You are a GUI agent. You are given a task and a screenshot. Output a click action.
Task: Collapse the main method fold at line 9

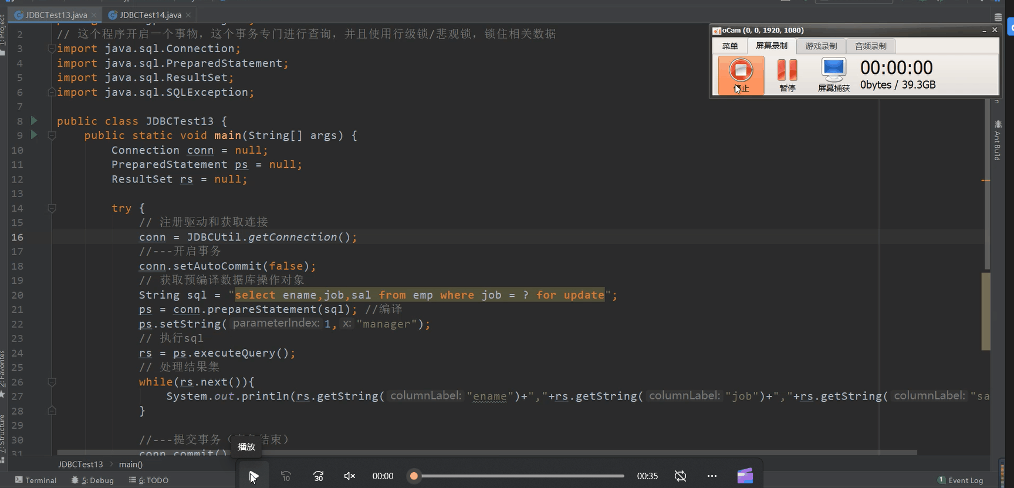(52, 135)
